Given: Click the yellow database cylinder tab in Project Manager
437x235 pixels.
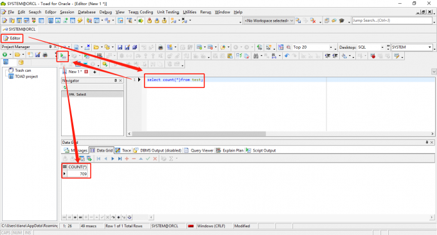Looking at the screenshot, I should coord(21,62).
